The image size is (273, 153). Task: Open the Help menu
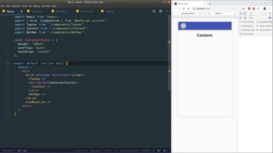(x=54, y=6)
